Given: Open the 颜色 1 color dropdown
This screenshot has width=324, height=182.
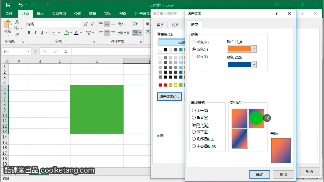Looking at the screenshot, I should pyautogui.click(x=254, y=49).
